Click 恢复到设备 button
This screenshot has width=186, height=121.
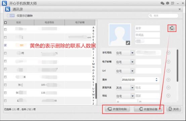[x=148, y=109]
